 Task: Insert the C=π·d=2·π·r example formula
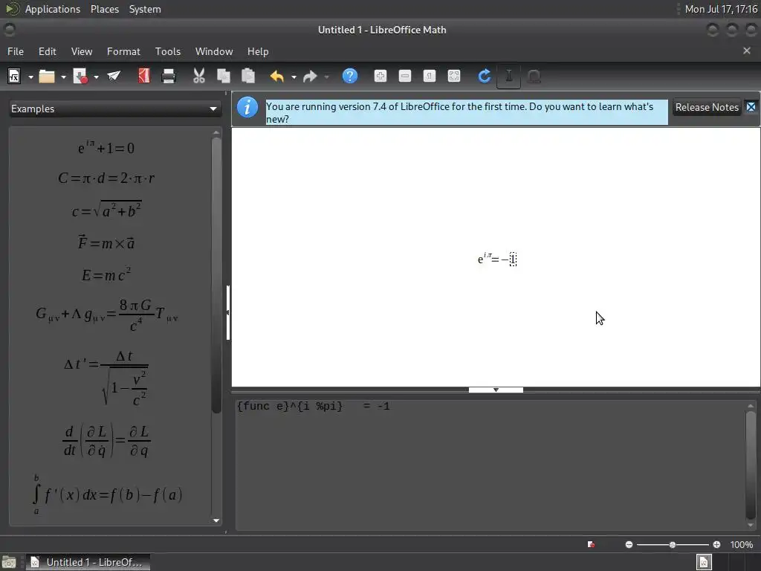tap(106, 178)
